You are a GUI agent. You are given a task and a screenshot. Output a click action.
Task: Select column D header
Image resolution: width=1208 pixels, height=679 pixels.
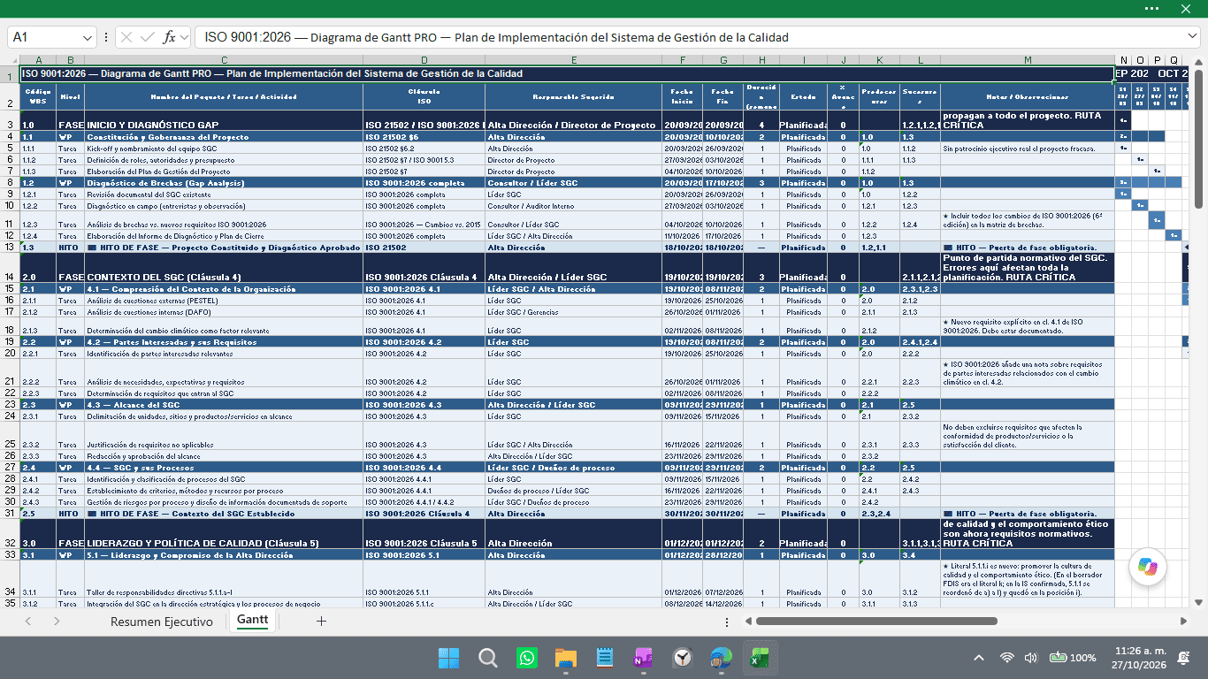tap(424, 60)
